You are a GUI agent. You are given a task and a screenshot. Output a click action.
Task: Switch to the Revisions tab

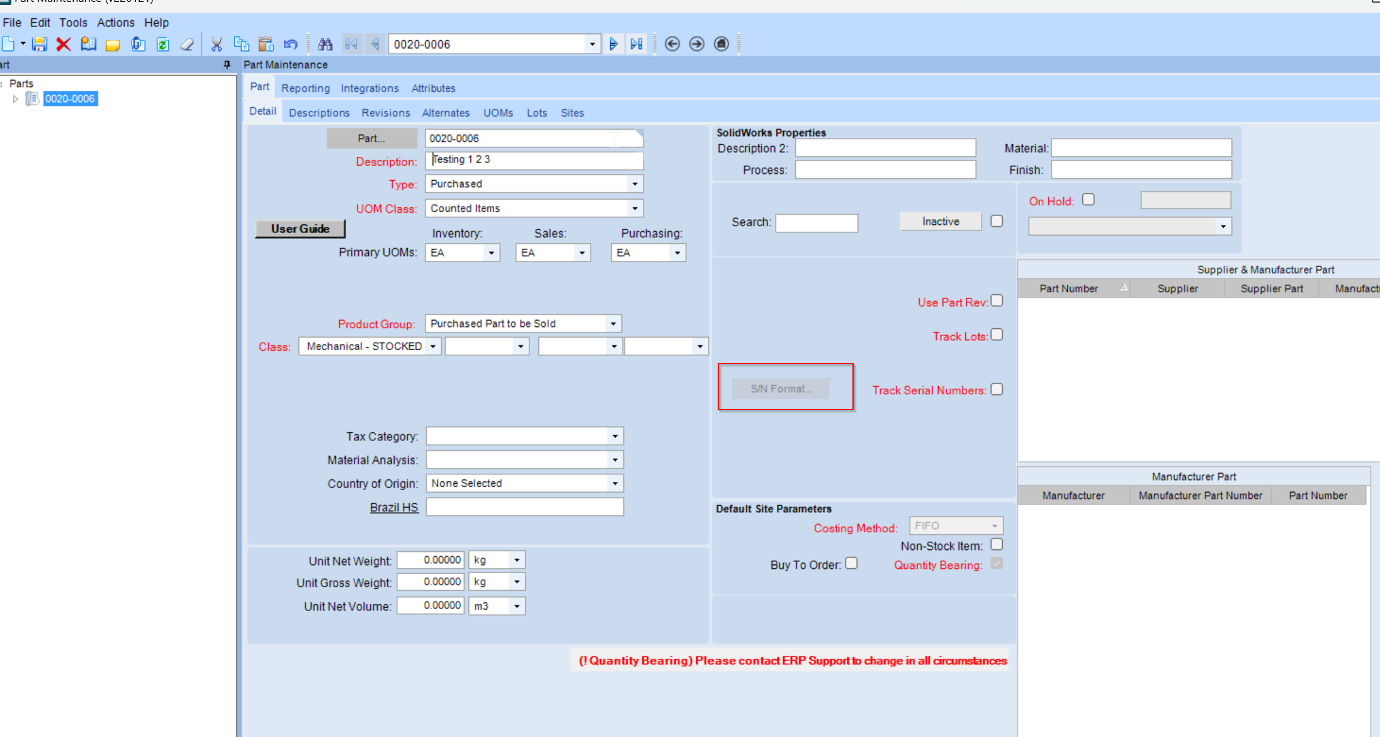(385, 113)
